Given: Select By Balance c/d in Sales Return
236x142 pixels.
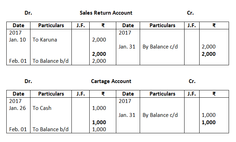Looking at the screenshot, I should coord(160,46).
